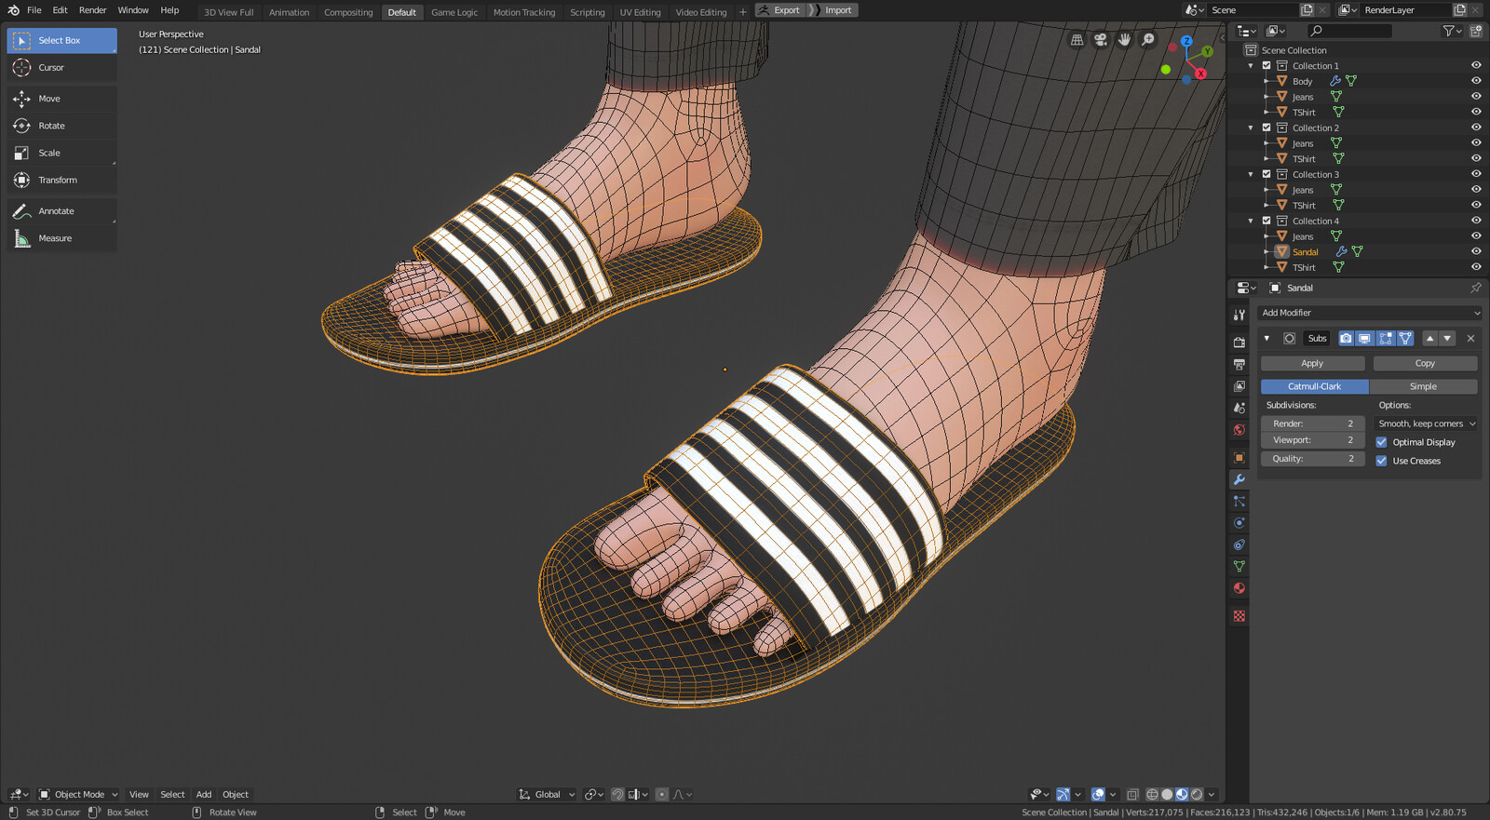
Task: Toggle Optimal Display checkbox
Action: coord(1381,442)
